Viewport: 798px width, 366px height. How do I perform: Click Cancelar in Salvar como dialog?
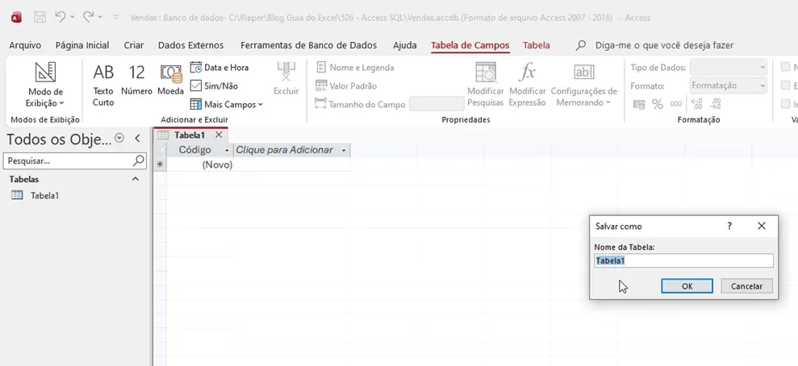coord(746,286)
